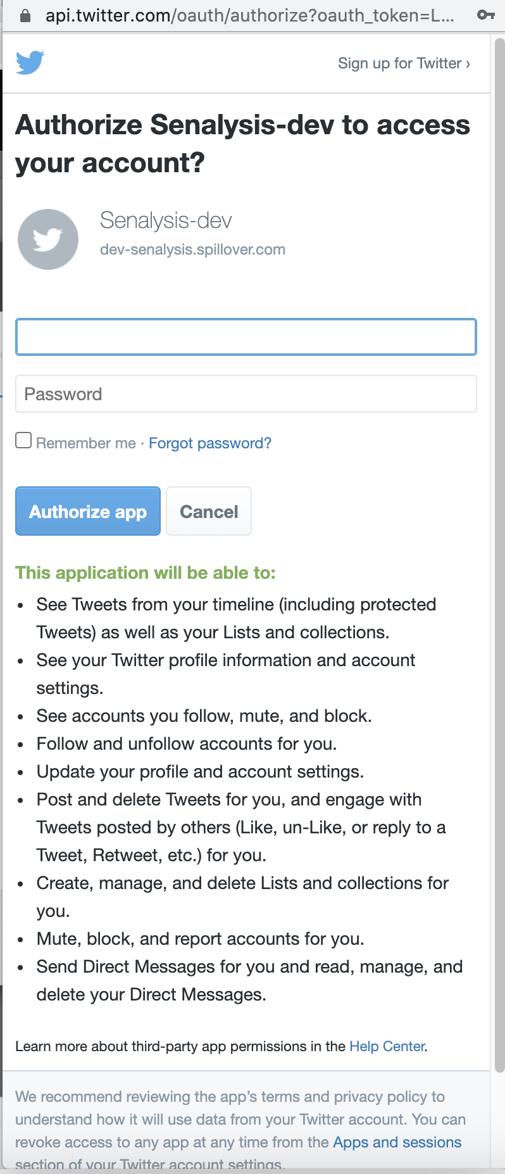The image size is (505, 1174).
Task: Open the Help Center link
Action: [x=387, y=1046]
